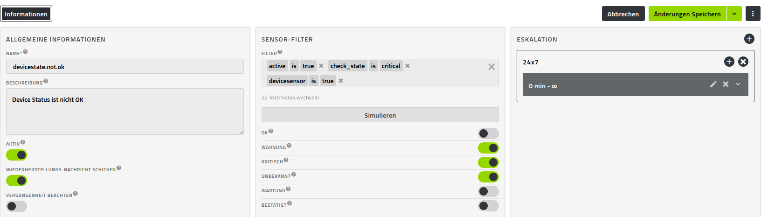Remove the active is true filter

(321, 66)
